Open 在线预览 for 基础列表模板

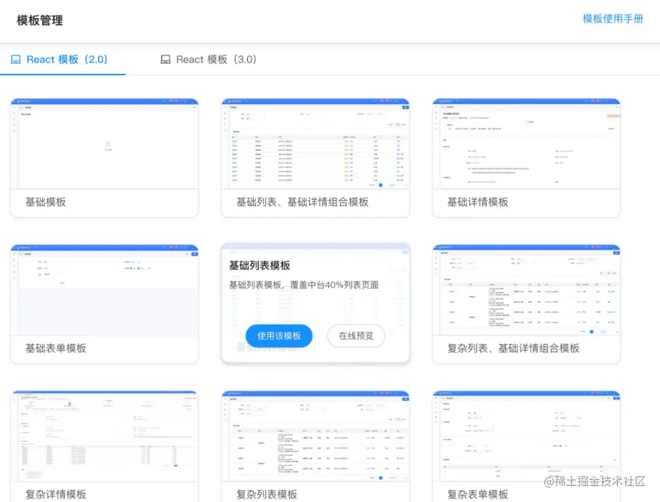click(x=356, y=336)
